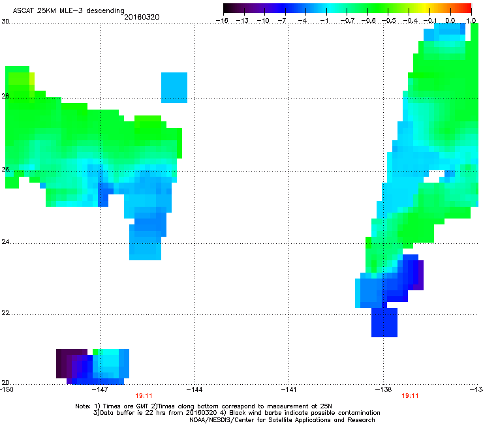The height and width of the screenshot is (424, 483).
Task: Click the latitude label 20
Action: [5, 383]
